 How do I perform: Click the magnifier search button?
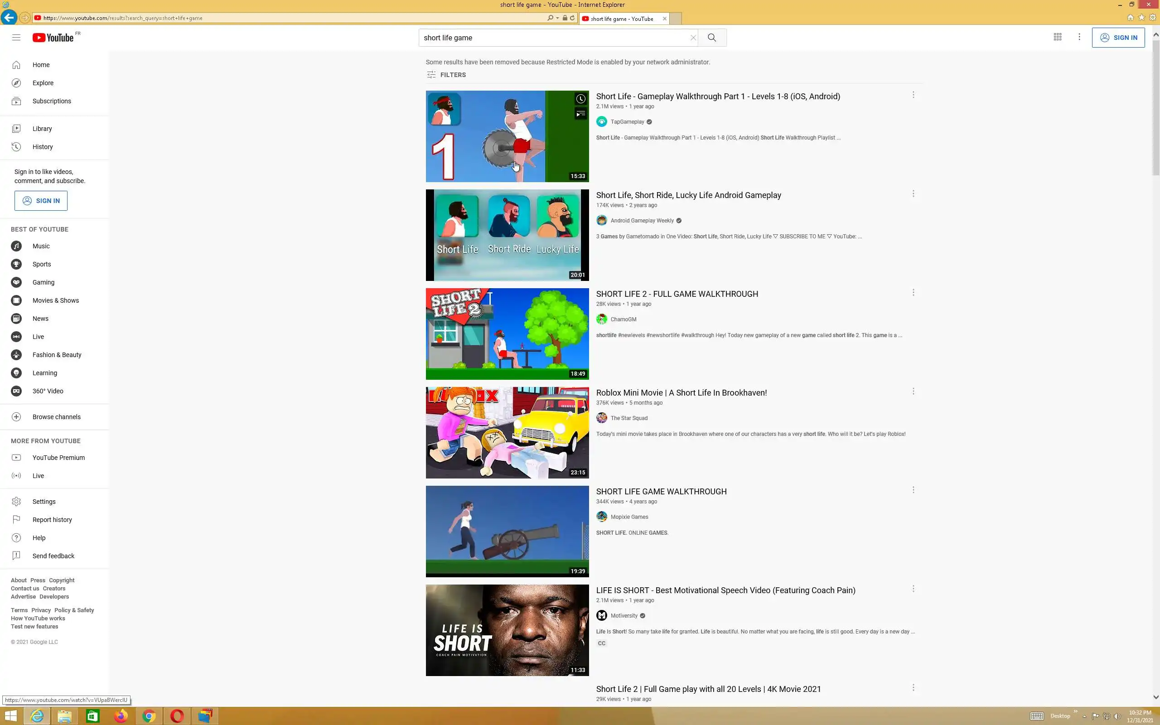click(712, 38)
